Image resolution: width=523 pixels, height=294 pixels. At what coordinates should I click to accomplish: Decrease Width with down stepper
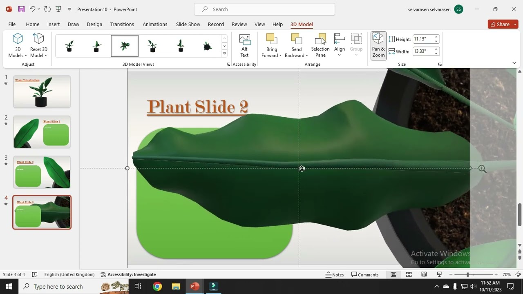(436, 53)
